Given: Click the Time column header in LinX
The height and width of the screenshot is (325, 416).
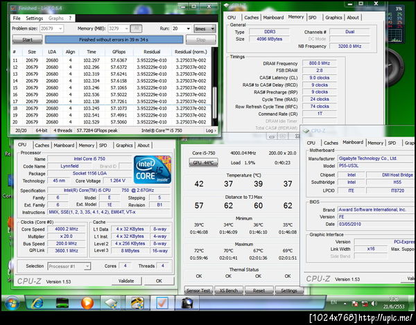Looking at the screenshot, I should tap(92, 52).
